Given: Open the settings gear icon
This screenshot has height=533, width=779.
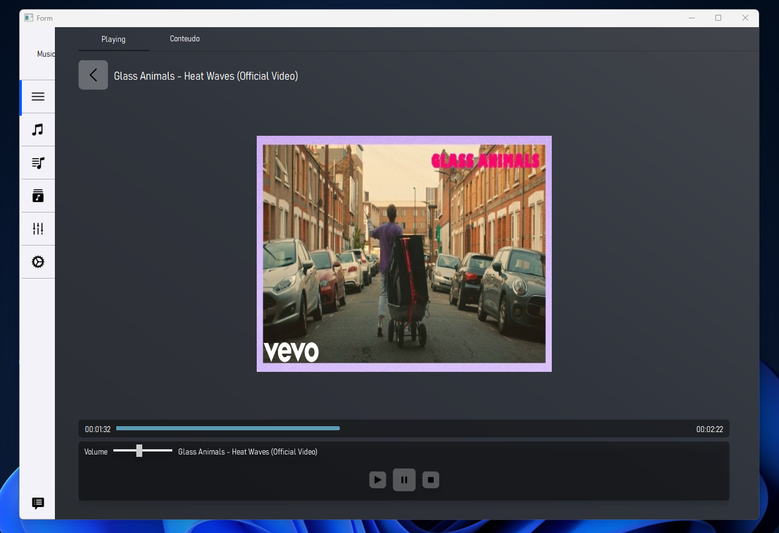Looking at the screenshot, I should (38, 262).
